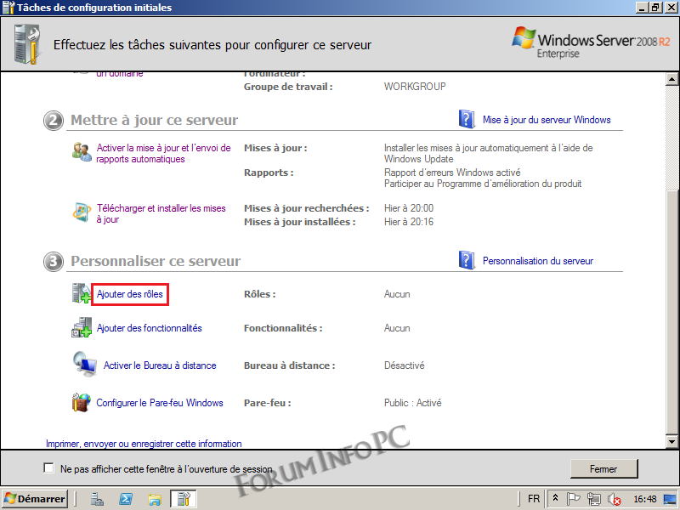Image resolution: width=680 pixels, height=510 pixels.
Task: Open Activer le Bureau à distance link
Action: coord(160,365)
